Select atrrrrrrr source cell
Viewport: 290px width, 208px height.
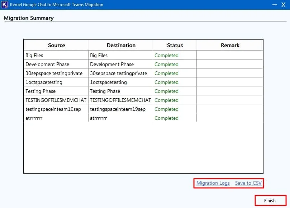click(56, 118)
